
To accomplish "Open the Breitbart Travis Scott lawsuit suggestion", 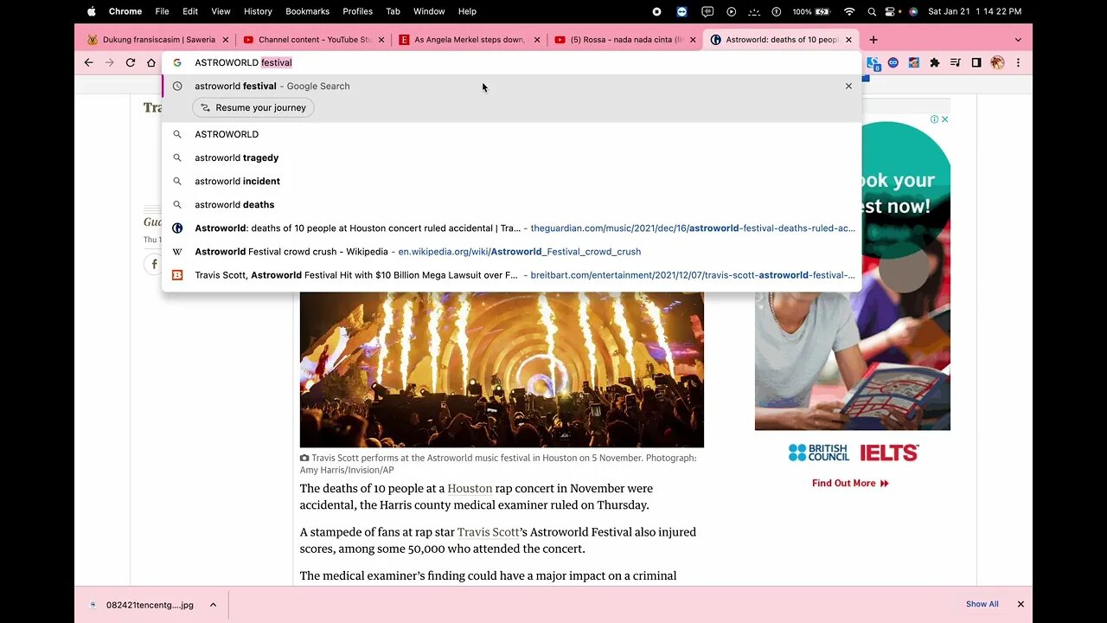I will [511, 275].
